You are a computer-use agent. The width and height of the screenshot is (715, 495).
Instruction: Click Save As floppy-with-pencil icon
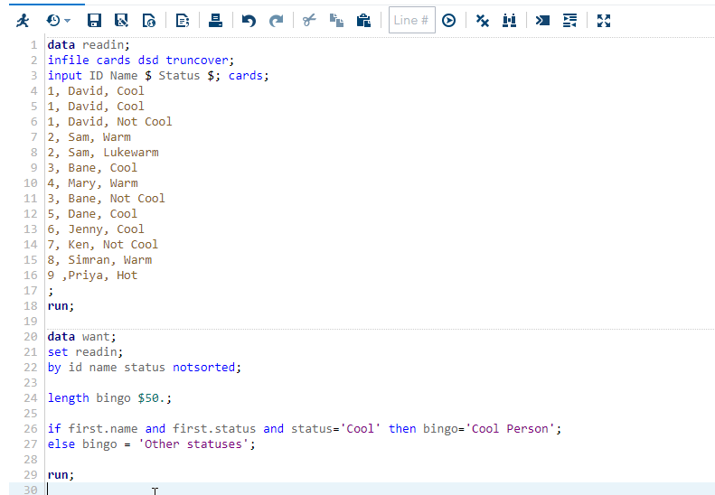(x=121, y=20)
